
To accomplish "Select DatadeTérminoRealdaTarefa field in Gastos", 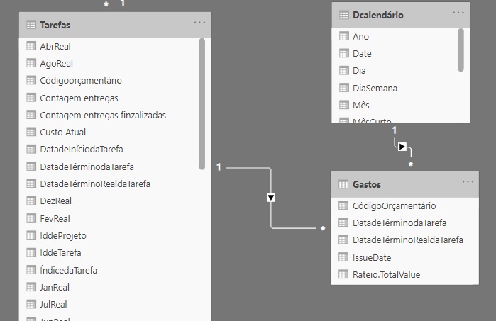I will 408,240.
